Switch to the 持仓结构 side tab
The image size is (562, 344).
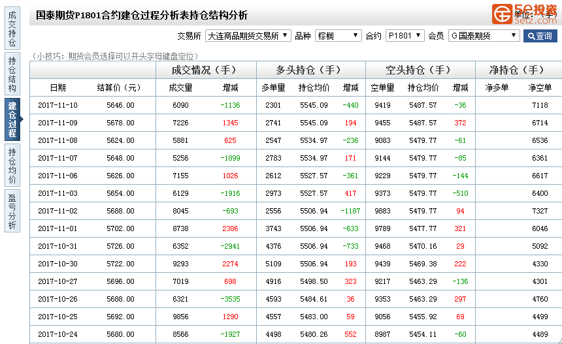click(x=12, y=74)
